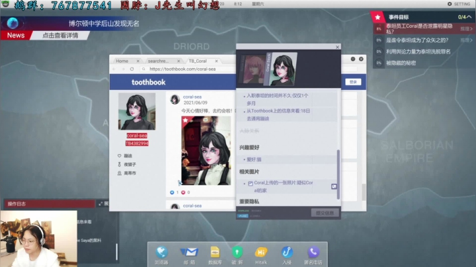Select the pink-haired character card
The image size is (476, 267).
252,69
